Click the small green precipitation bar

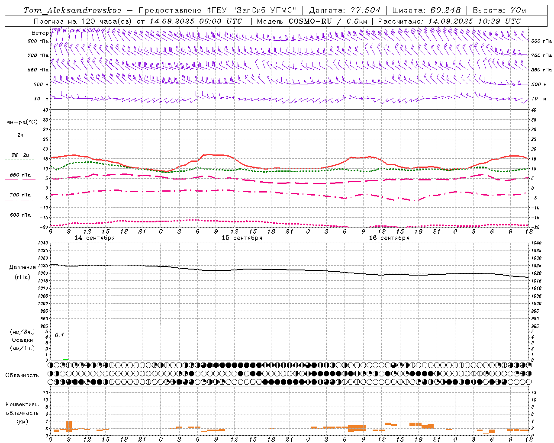(65, 359)
